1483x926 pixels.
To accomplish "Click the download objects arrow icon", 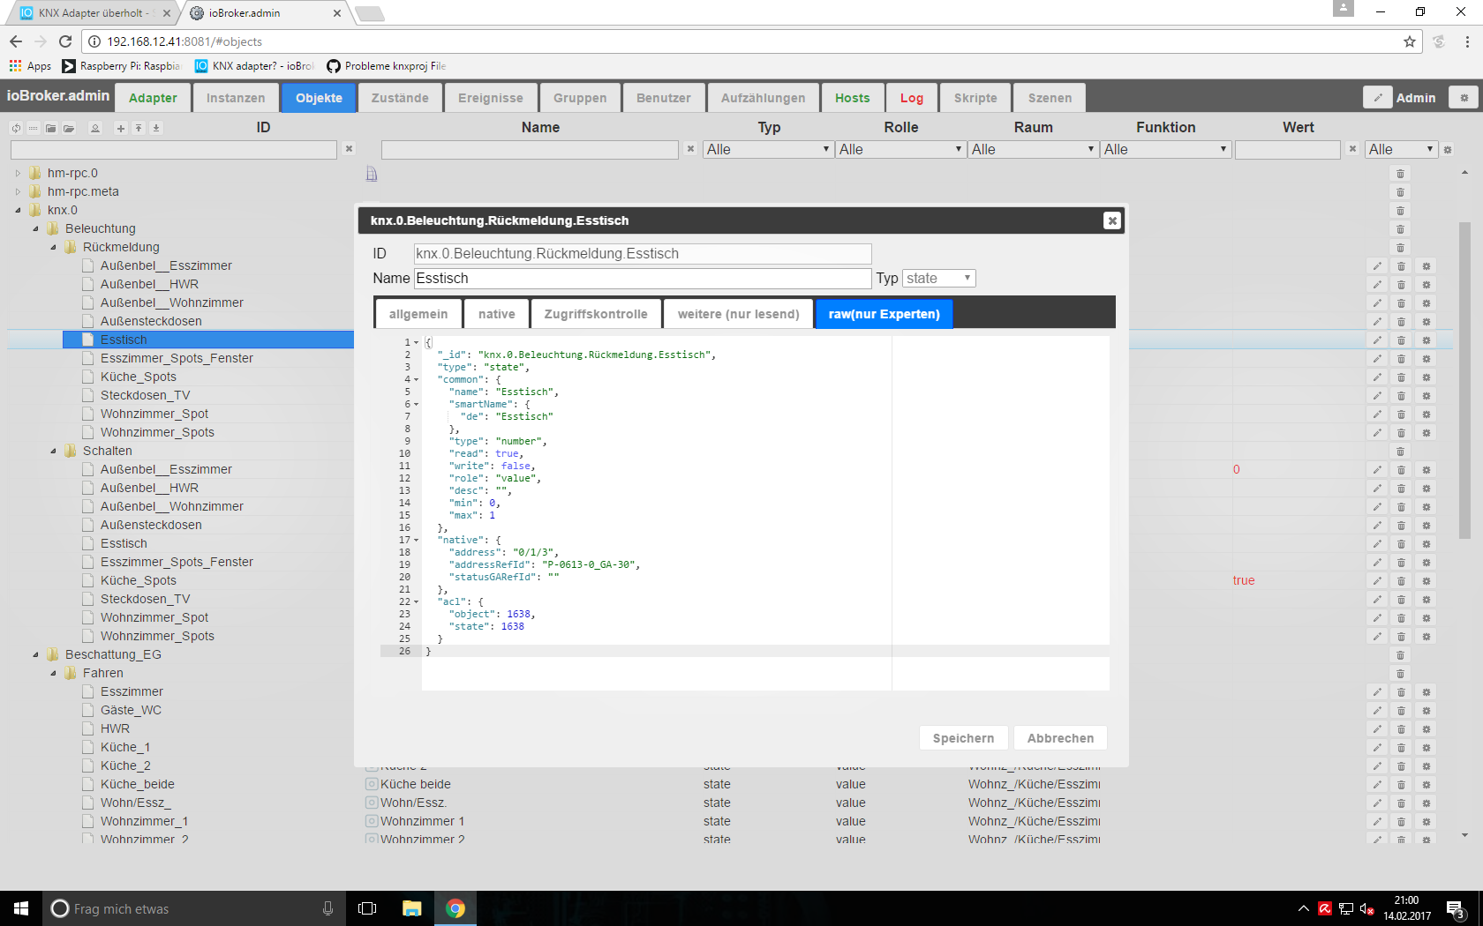I will pyautogui.click(x=156, y=128).
